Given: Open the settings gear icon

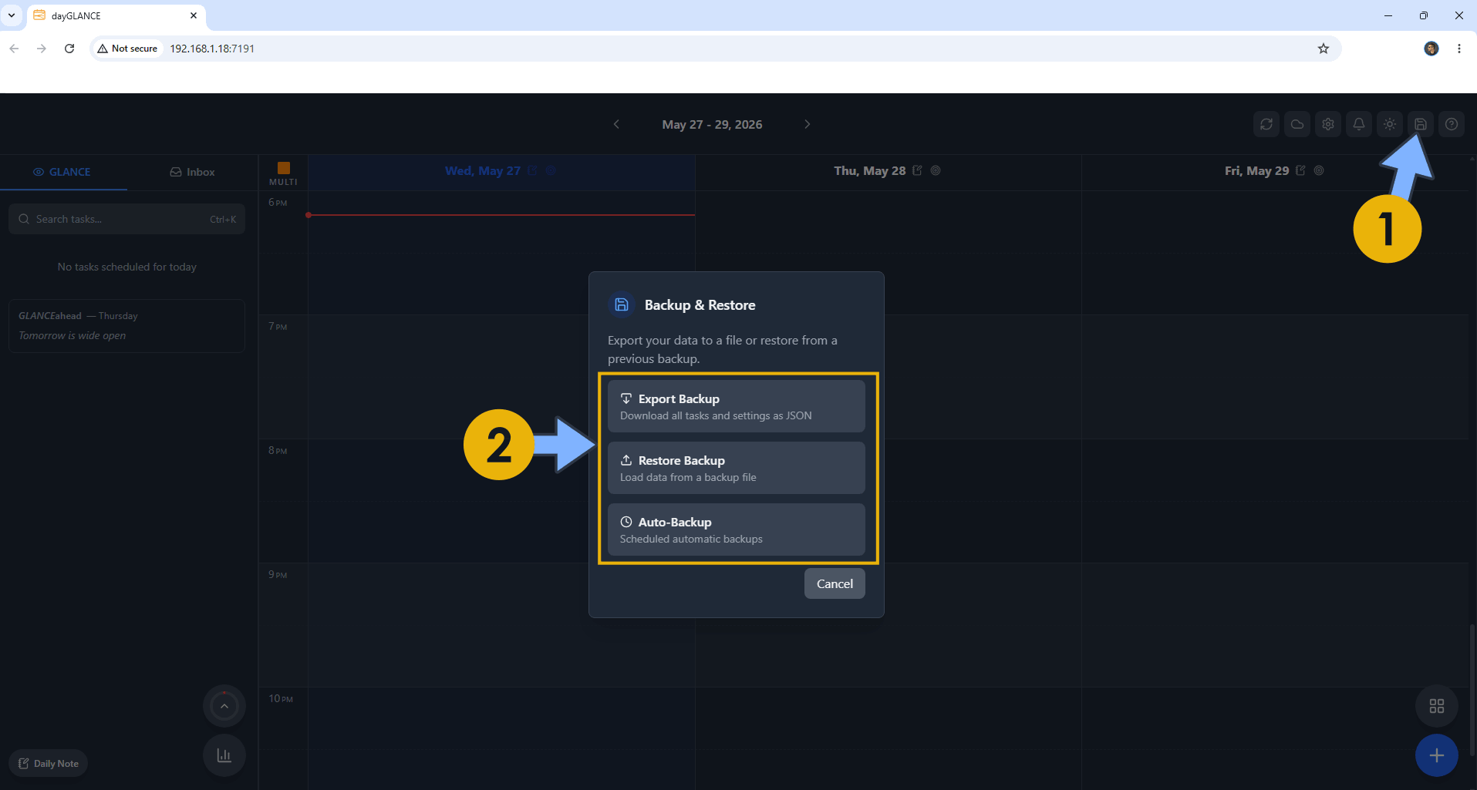Looking at the screenshot, I should (1328, 124).
